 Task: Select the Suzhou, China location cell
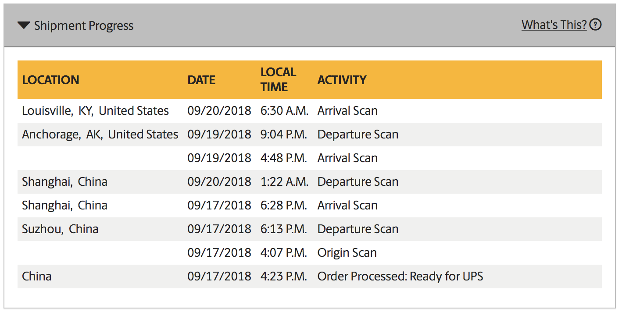click(x=60, y=229)
